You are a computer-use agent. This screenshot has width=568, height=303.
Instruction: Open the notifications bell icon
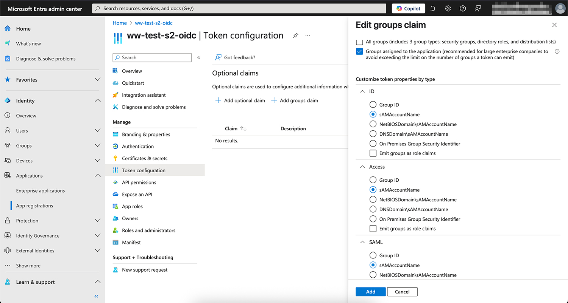(433, 8)
